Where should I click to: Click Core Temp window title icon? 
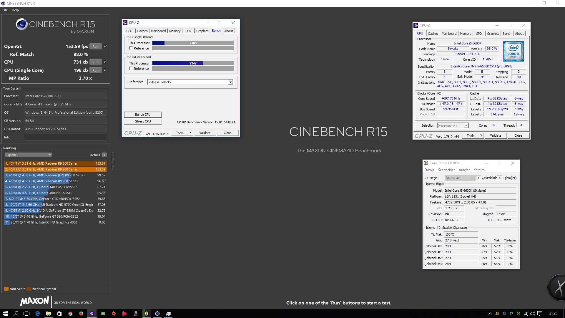[426, 163]
